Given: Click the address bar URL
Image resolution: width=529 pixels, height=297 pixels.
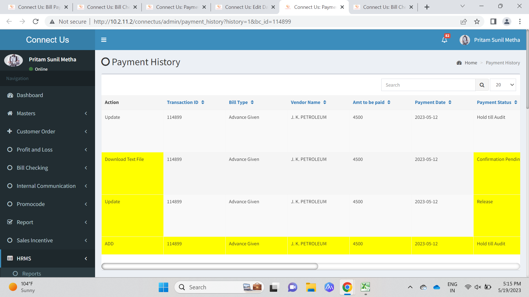Looking at the screenshot, I should click(192, 21).
